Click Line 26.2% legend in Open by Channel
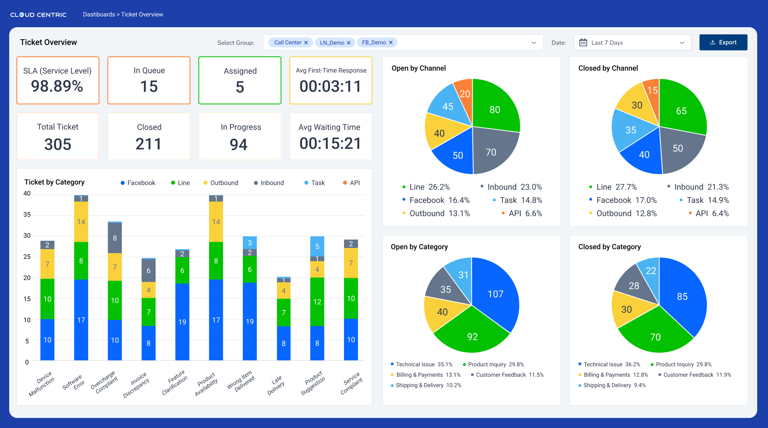Viewport: 768px width, 428px height. pos(426,187)
